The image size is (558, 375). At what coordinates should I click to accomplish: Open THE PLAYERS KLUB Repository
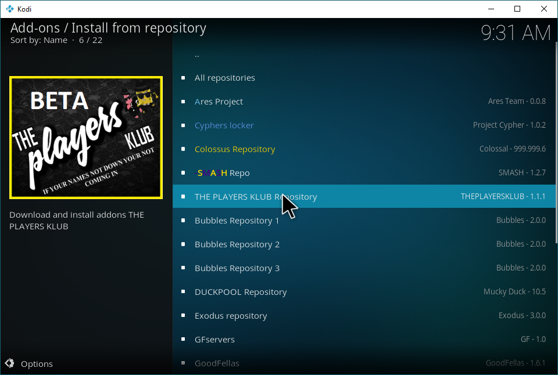pyautogui.click(x=256, y=197)
